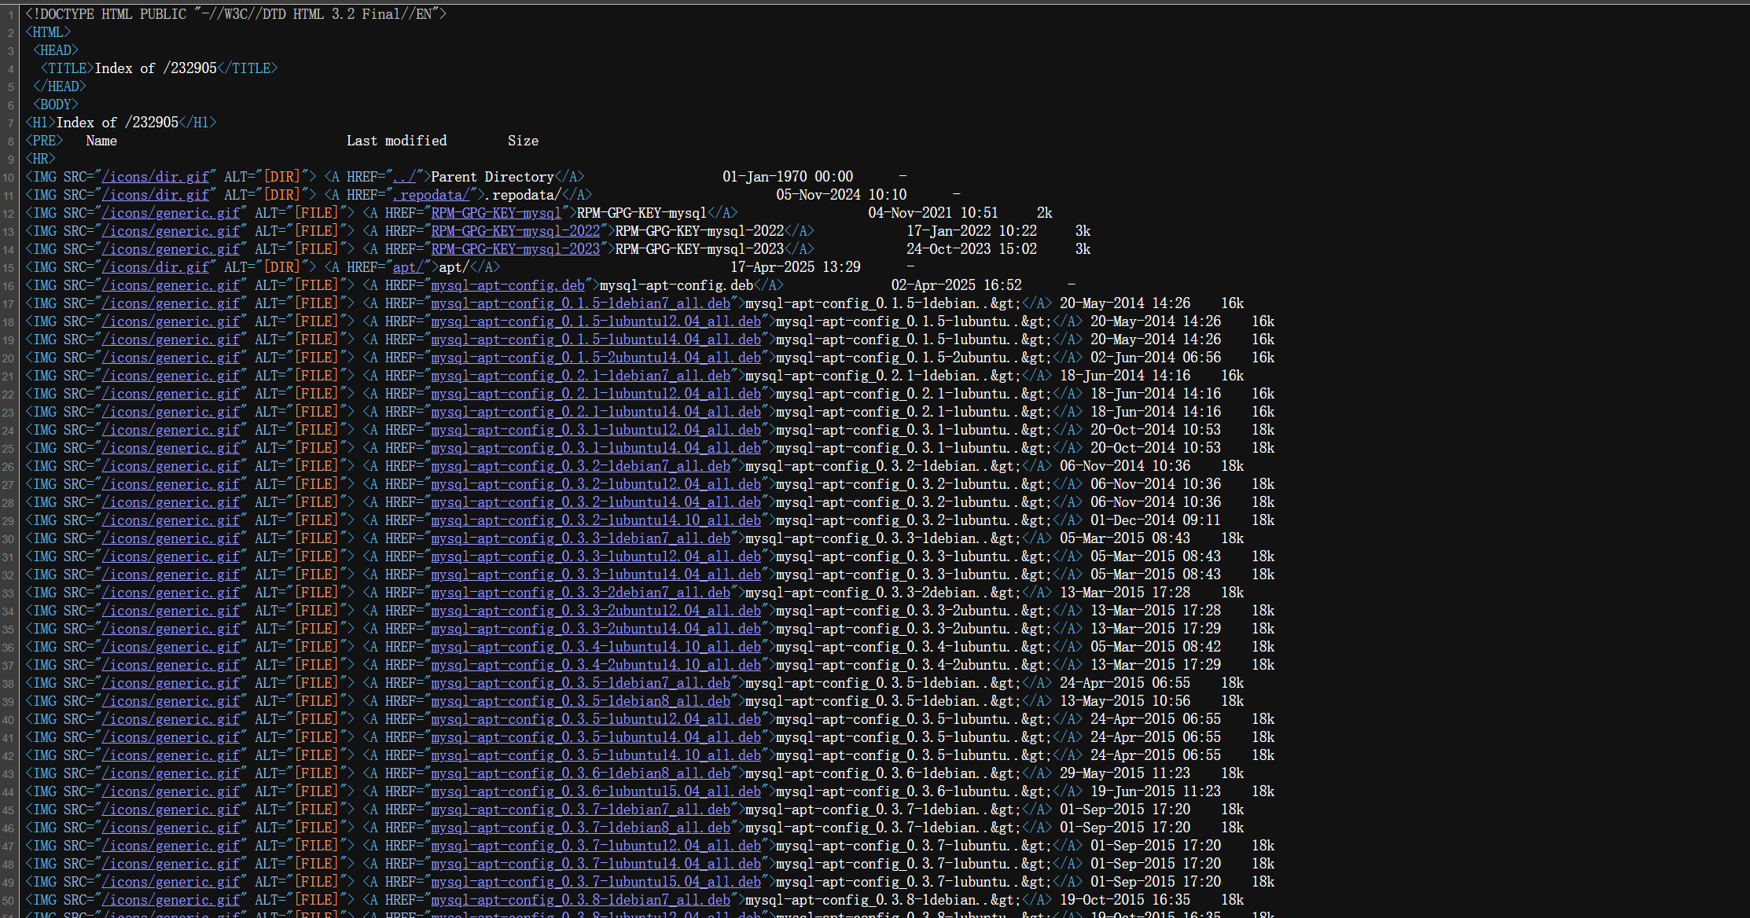Open mysql-apt-config_0.3.8-1debian7_all.deb link
Screen dimensions: 1750x918
(580, 900)
